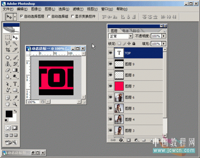Select the Eyedropper tool
Image resolution: width=200 pixels, height=158 pixels.
[15, 98]
